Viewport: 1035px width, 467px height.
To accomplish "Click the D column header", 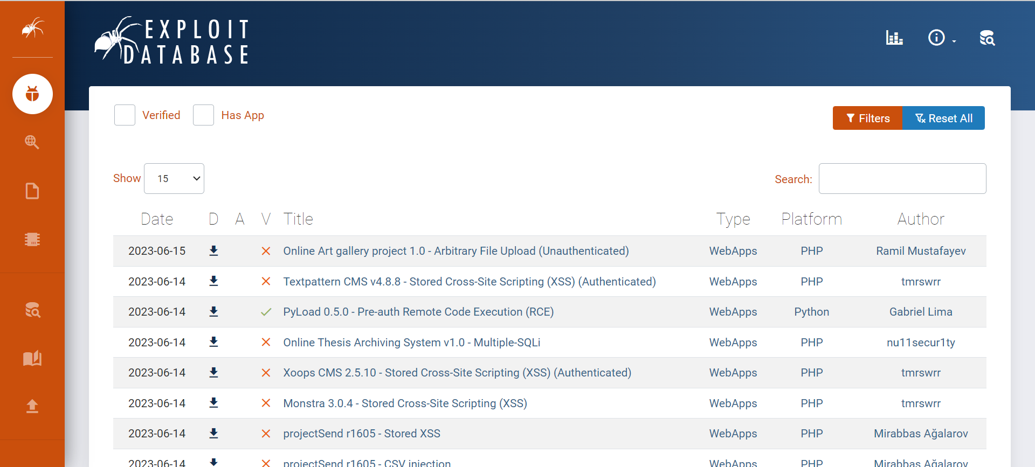I will [x=213, y=219].
